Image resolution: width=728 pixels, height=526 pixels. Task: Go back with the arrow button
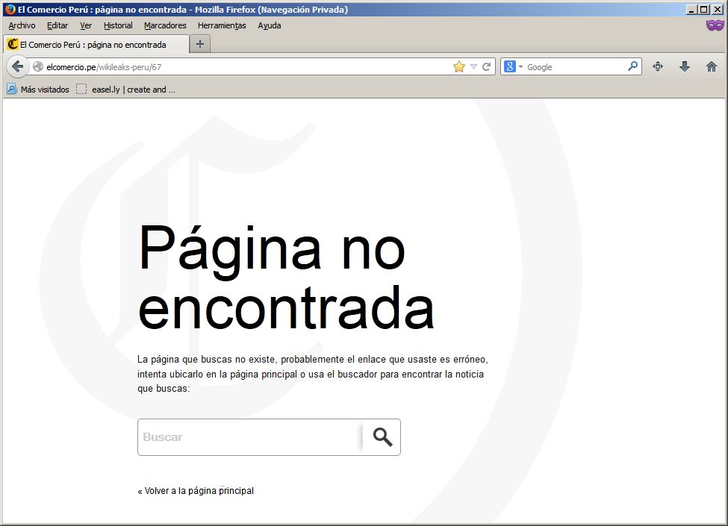pos(18,67)
